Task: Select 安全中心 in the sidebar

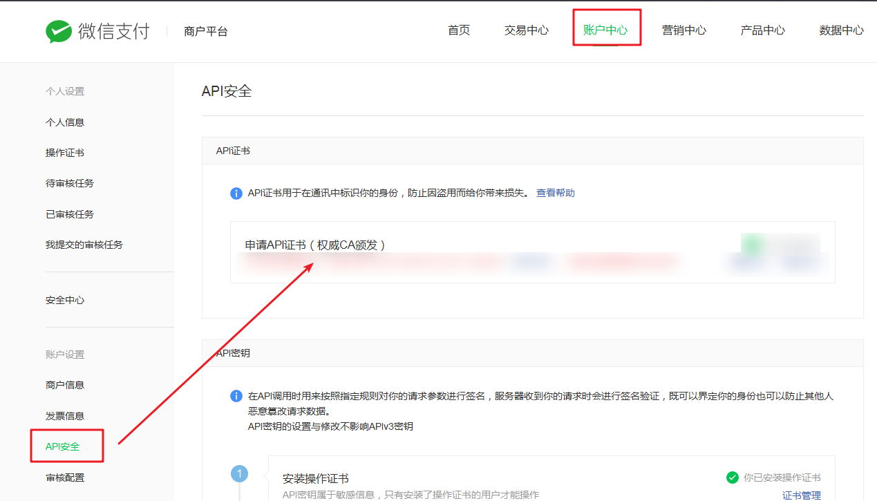Action: (x=65, y=300)
